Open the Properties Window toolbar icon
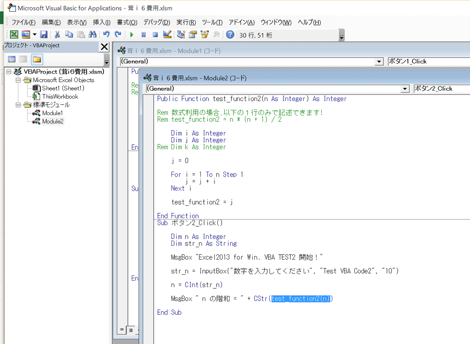This screenshot has width=470, height=344. tap(193, 34)
